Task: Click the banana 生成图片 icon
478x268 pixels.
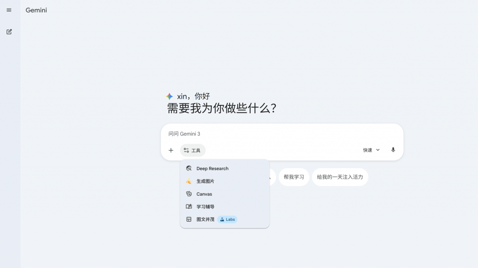Action: (189, 181)
